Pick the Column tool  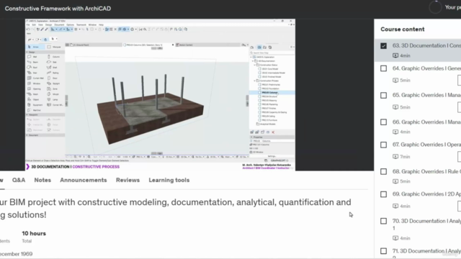click(x=54, y=57)
